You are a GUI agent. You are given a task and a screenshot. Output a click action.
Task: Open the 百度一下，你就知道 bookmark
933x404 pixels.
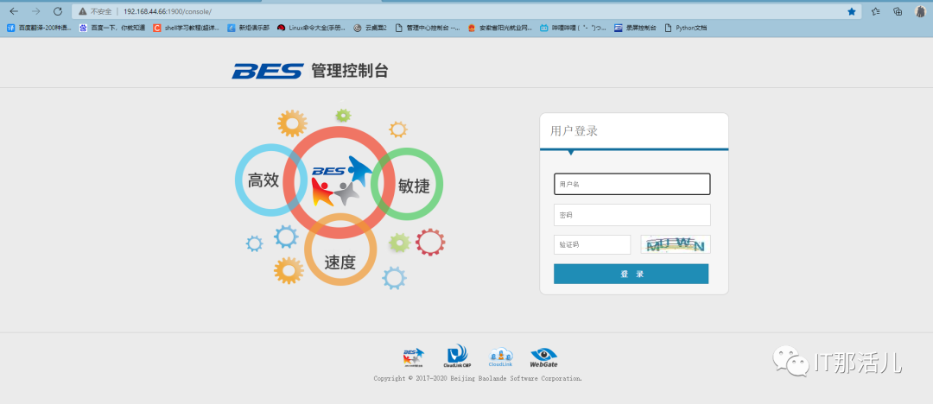pyautogui.click(x=112, y=28)
